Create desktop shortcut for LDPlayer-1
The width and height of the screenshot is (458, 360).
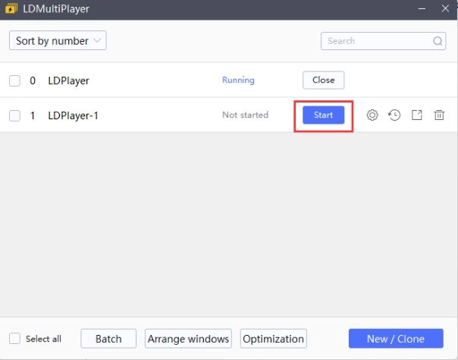coord(417,115)
